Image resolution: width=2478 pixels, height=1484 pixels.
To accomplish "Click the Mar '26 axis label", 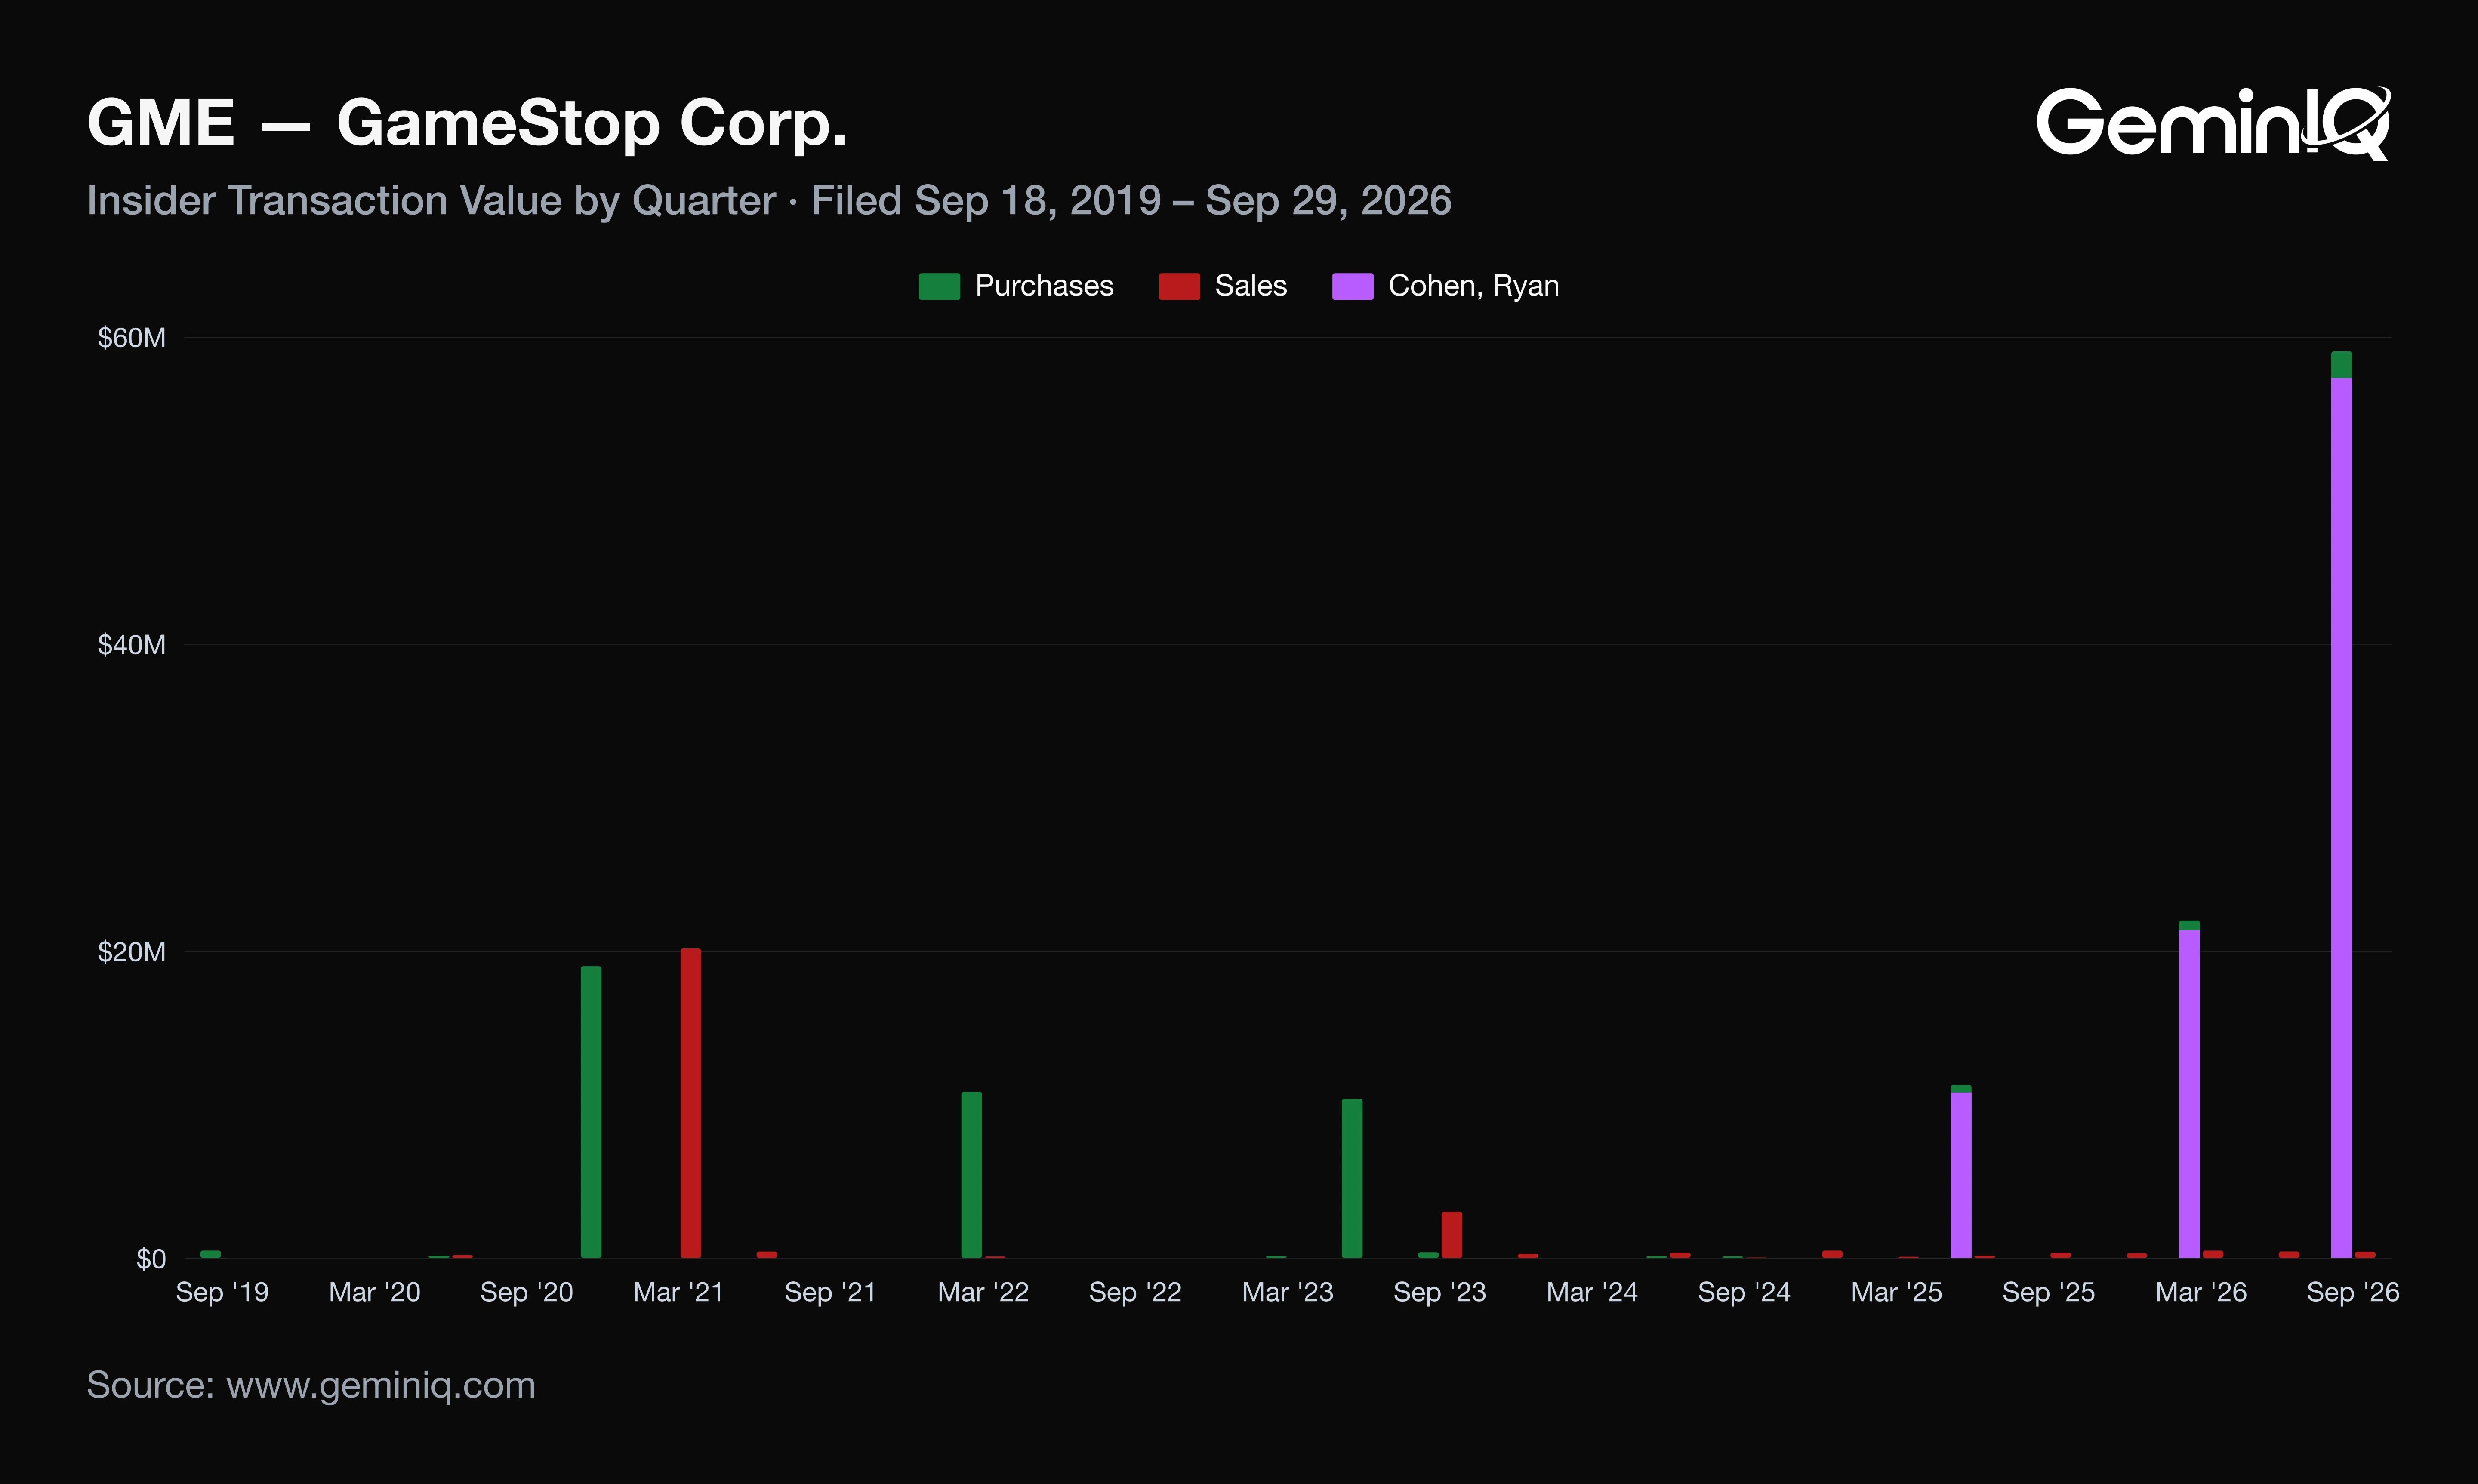I will click(2201, 1292).
